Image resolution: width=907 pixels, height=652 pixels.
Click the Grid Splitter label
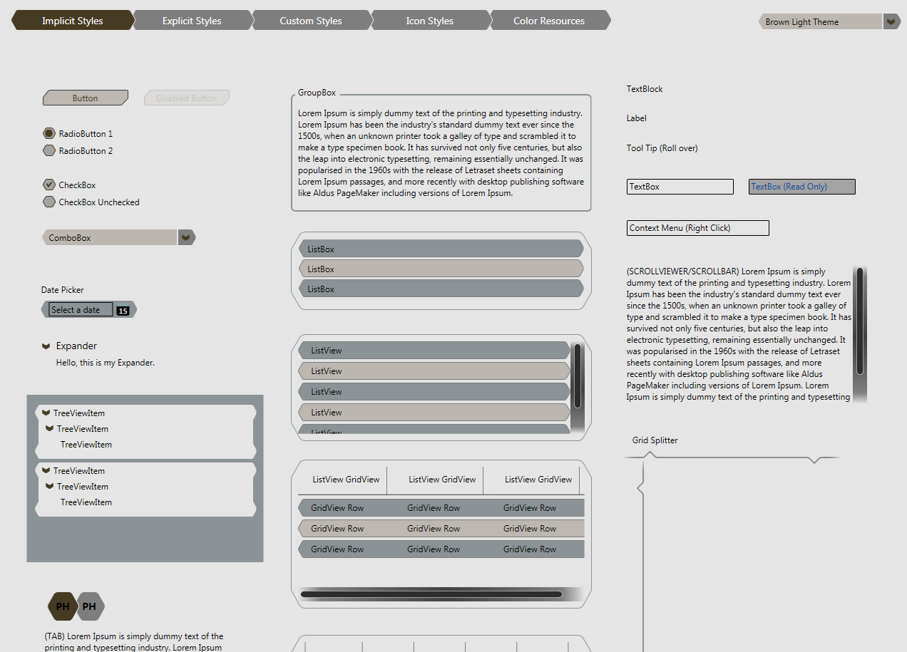655,440
